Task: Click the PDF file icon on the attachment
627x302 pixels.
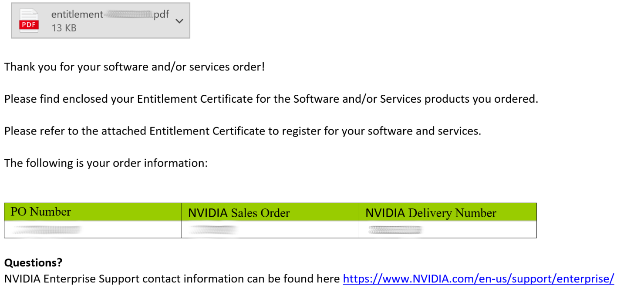Action: pos(28,20)
